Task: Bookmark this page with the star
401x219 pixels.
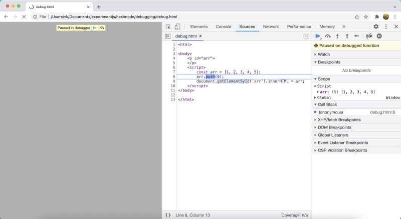Action: click(366, 17)
